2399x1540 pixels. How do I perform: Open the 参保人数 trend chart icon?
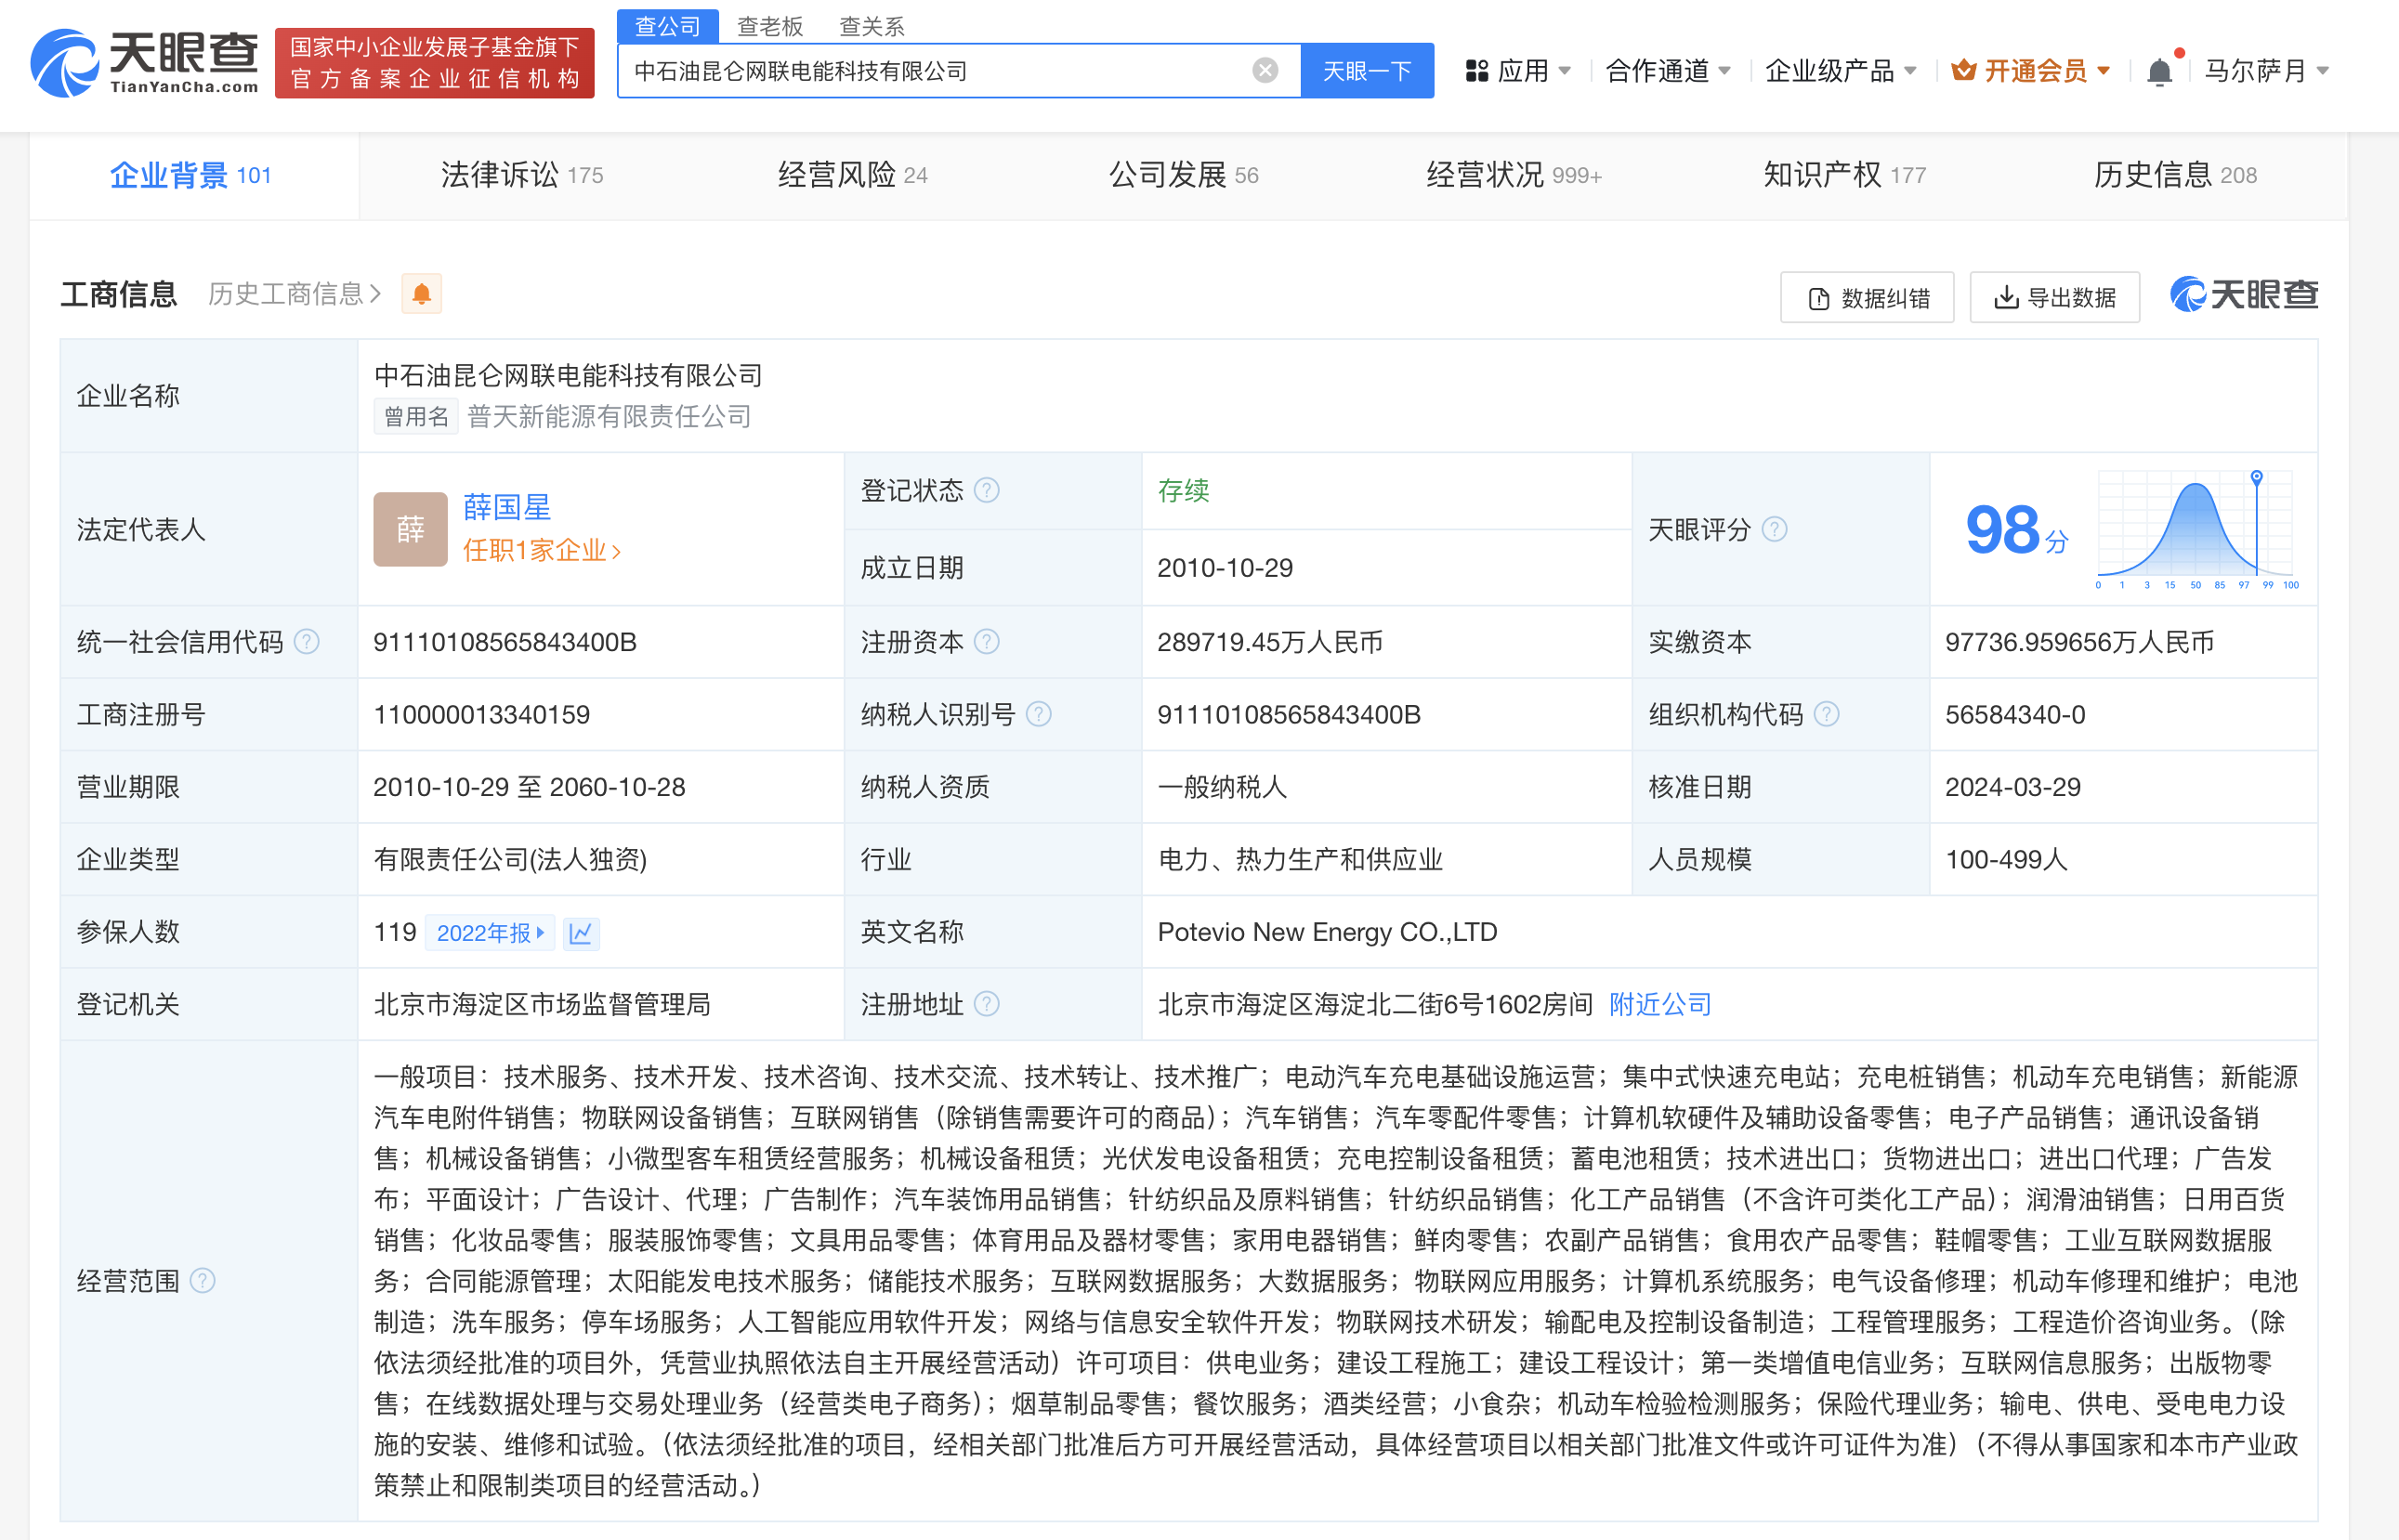click(580, 933)
